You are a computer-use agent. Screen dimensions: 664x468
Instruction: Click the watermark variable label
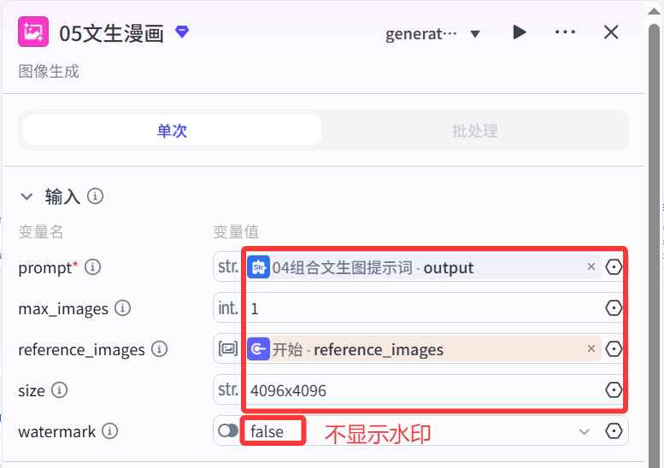(56, 431)
